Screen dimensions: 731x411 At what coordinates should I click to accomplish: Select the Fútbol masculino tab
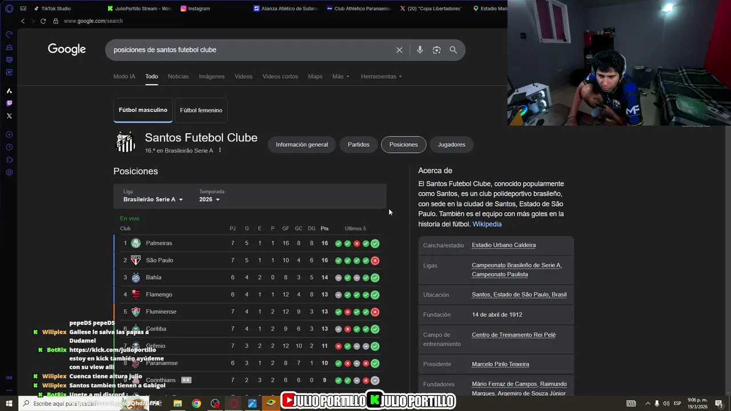(143, 110)
